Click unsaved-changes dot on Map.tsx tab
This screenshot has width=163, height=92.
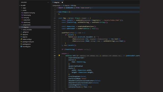point(62,2)
